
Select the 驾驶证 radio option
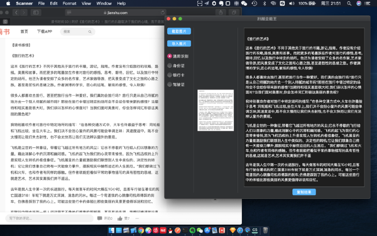click(x=176, y=84)
